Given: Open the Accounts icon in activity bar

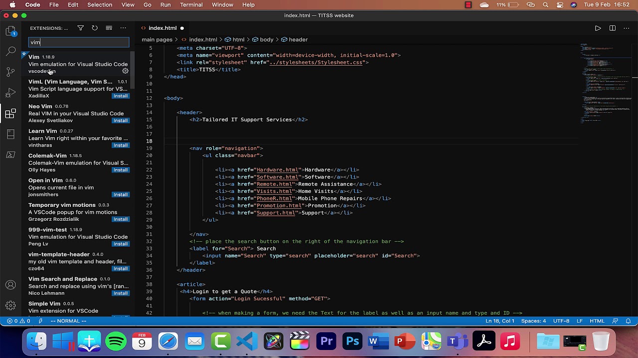Looking at the screenshot, I should pyautogui.click(x=10, y=285).
